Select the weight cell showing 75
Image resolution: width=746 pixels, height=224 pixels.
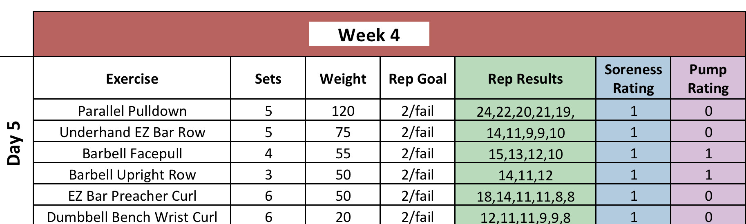pyautogui.click(x=343, y=132)
